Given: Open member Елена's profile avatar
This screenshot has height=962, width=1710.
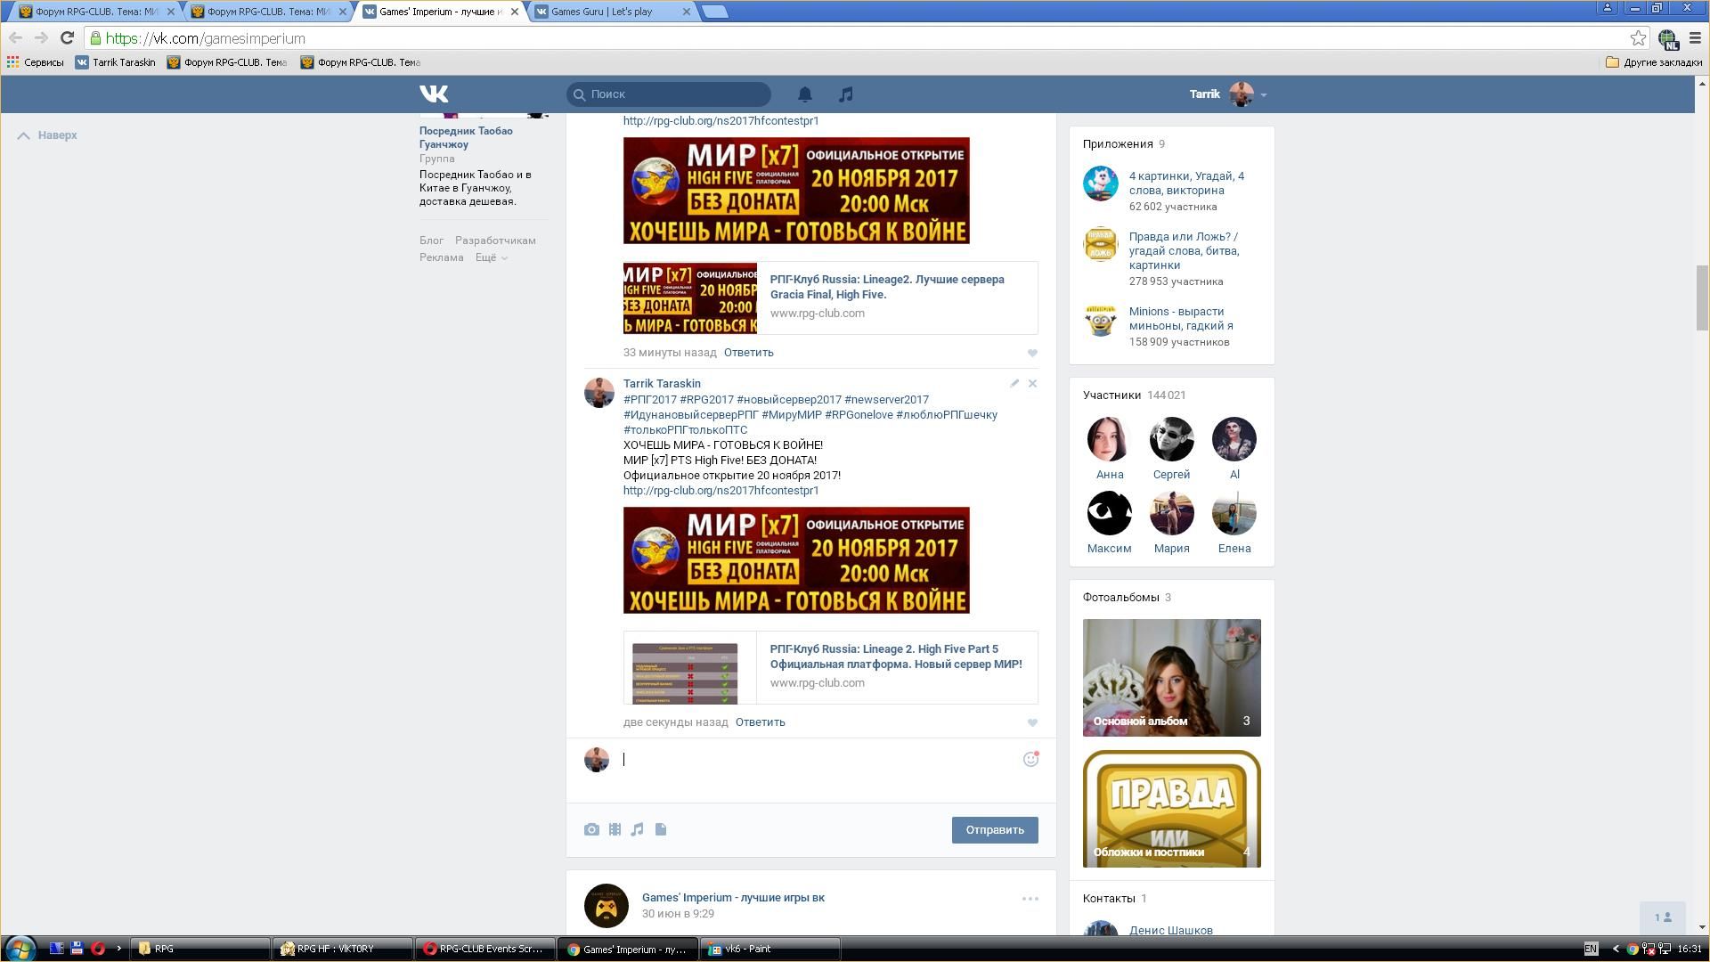Looking at the screenshot, I should click(1234, 513).
